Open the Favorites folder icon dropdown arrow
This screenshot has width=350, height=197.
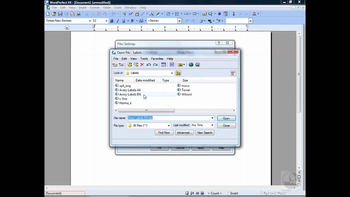pos(184,65)
